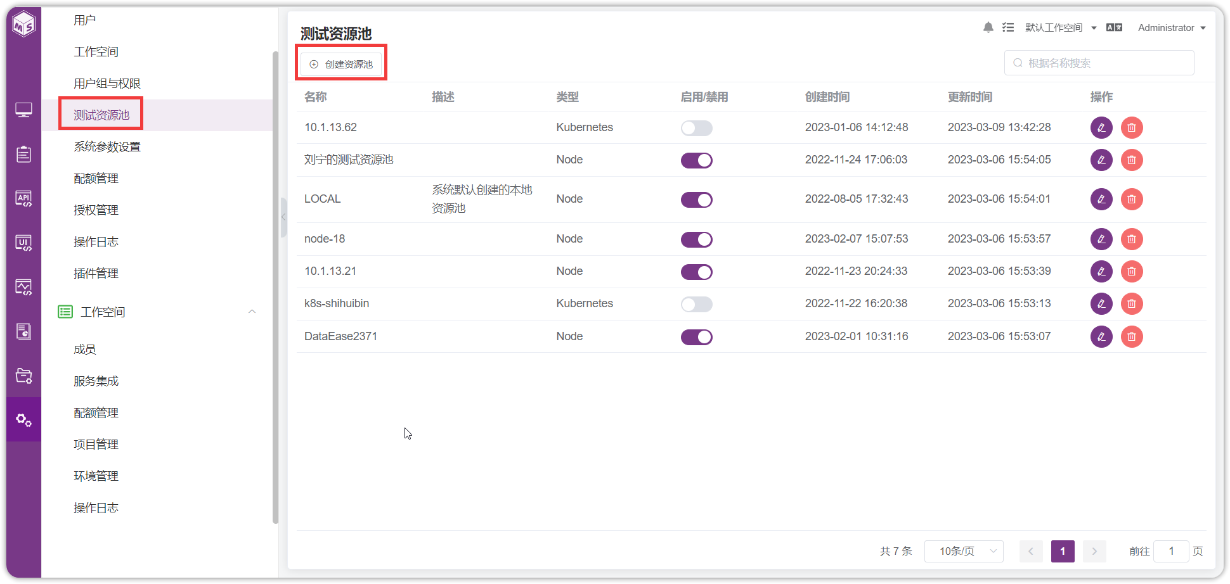The height and width of the screenshot is (584, 1230).
Task: Open the 用户 menu item
Action: (85, 20)
